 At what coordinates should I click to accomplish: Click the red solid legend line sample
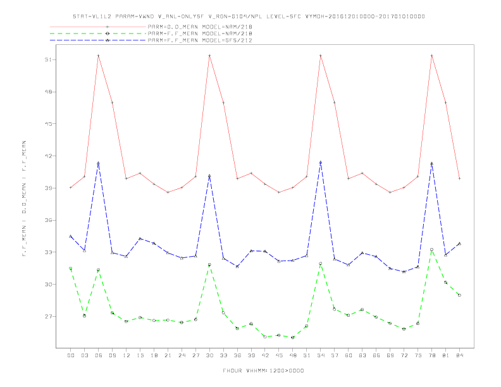[98, 27]
